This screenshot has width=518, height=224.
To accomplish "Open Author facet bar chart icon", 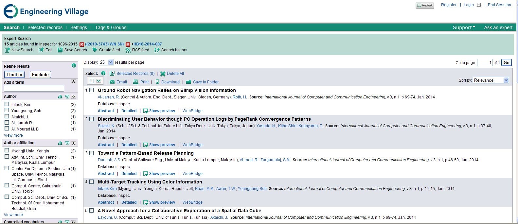I will (60, 97).
